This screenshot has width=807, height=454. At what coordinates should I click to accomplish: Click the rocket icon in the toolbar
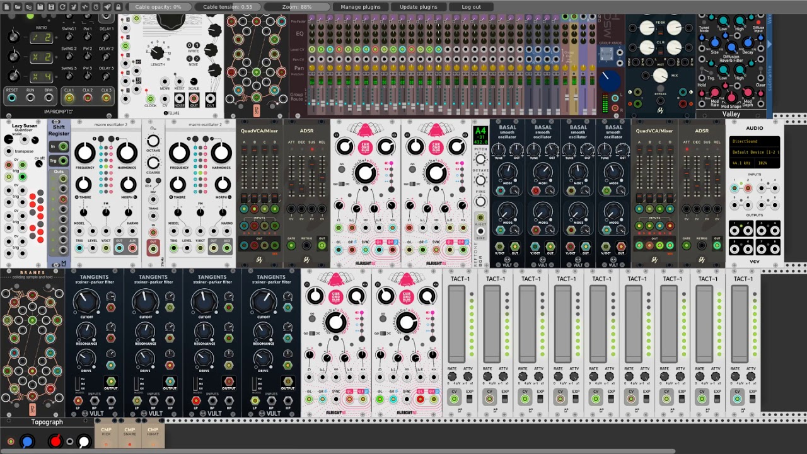[x=107, y=7]
